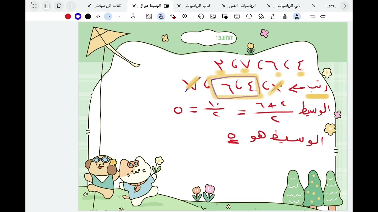Click the TITLE cloud field on the page
The width and height of the screenshot is (378, 212).
(209, 38)
